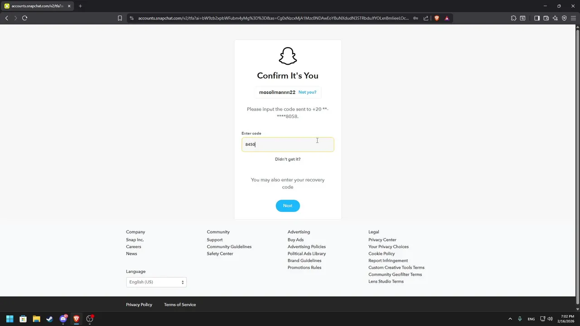Open the Promotions Rules link

coord(304,268)
